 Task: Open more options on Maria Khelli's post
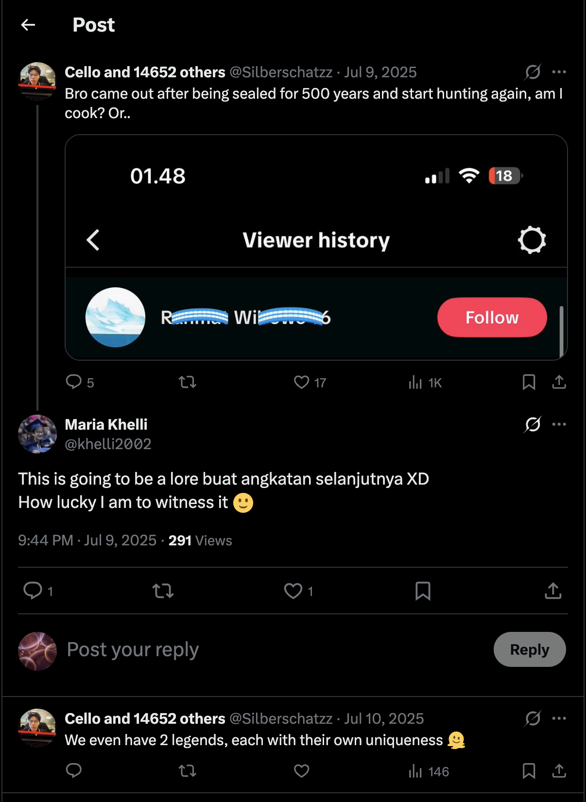[x=559, y=424]
